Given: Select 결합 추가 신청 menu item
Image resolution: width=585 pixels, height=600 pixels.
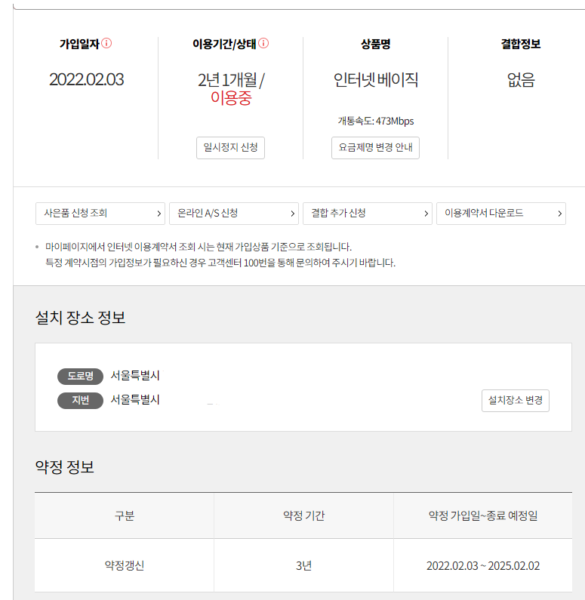Looking at the screenshot, I should click(x=368, y=214).
